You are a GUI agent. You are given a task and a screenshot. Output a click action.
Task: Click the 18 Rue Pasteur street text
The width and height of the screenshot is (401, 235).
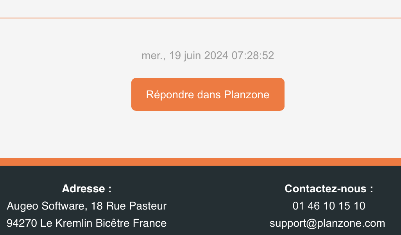(129, 206)
